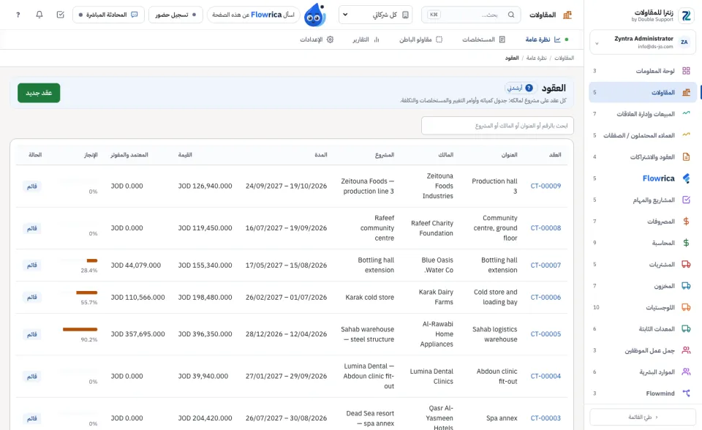Open المحادثة المباشرة live chat
This screenshot has width=702, height=430.
[108, 15]
